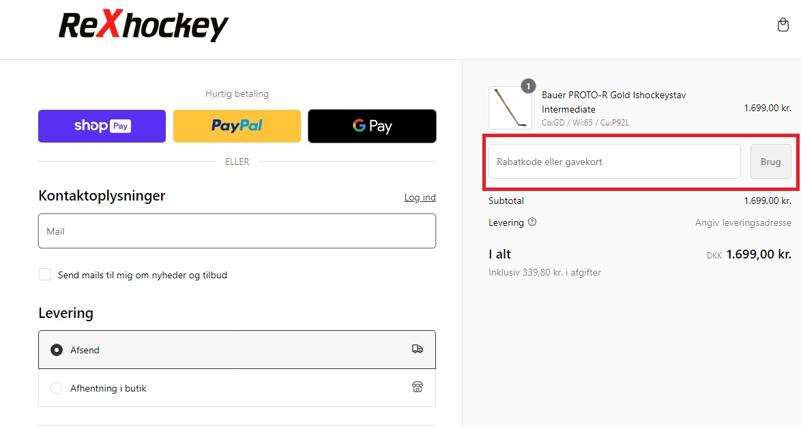The width and height of the screenshot is (801, 427).
Task: Click the Kontaktoplysninger heading
Action: point(102,196)
